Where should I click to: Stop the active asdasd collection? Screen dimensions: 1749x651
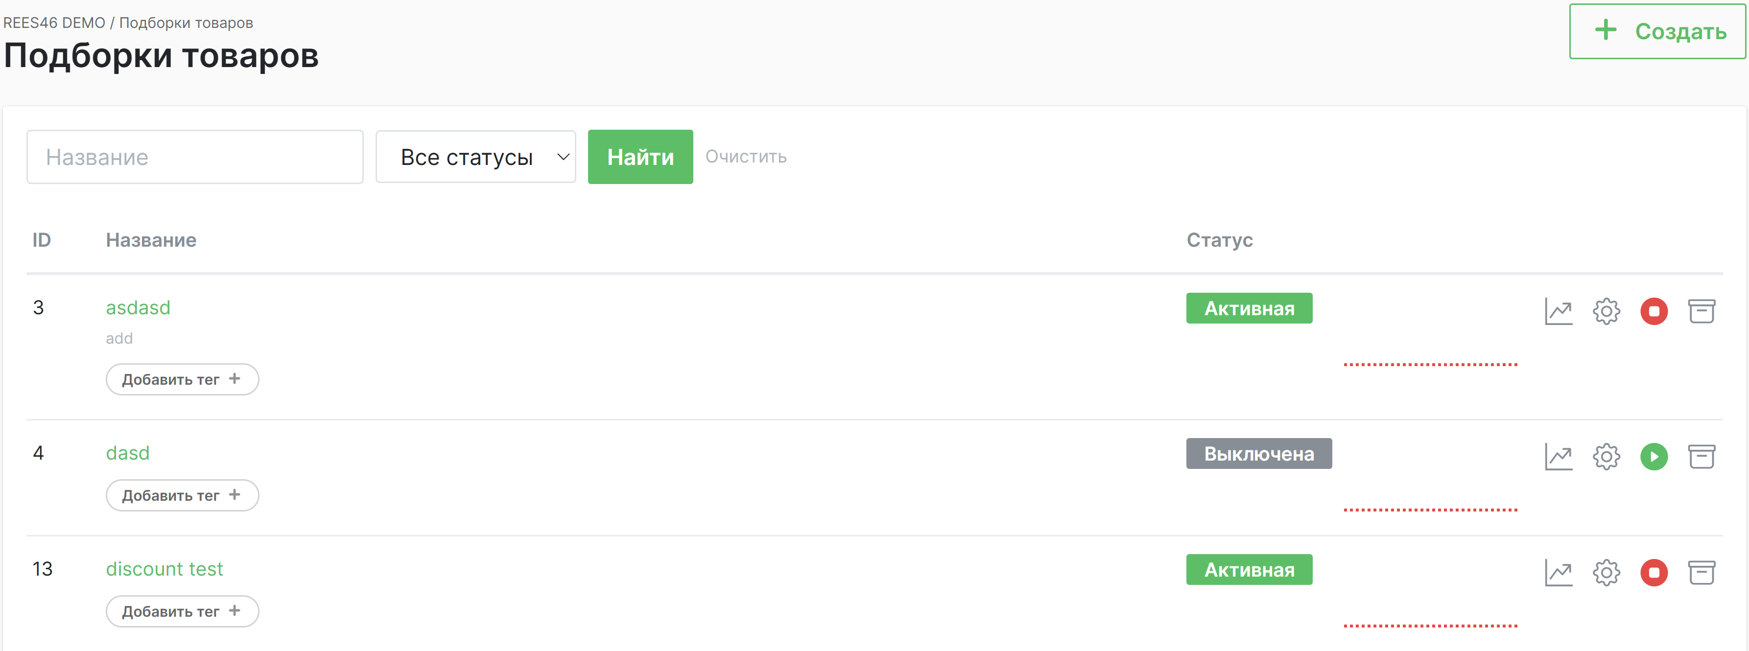(1653, 312)
